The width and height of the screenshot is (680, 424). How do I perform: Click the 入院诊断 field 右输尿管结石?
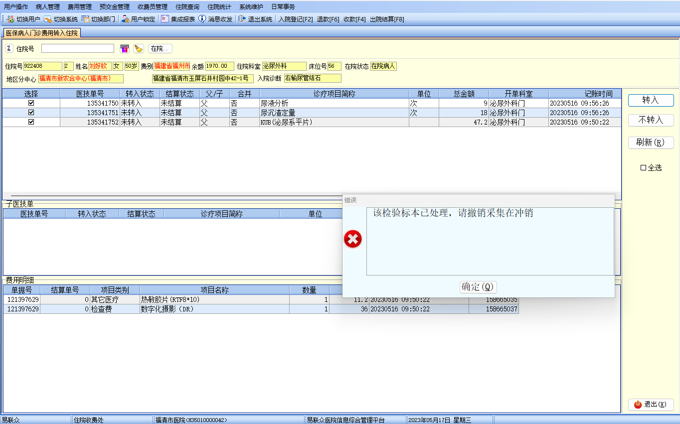click(x=313, y=78)
